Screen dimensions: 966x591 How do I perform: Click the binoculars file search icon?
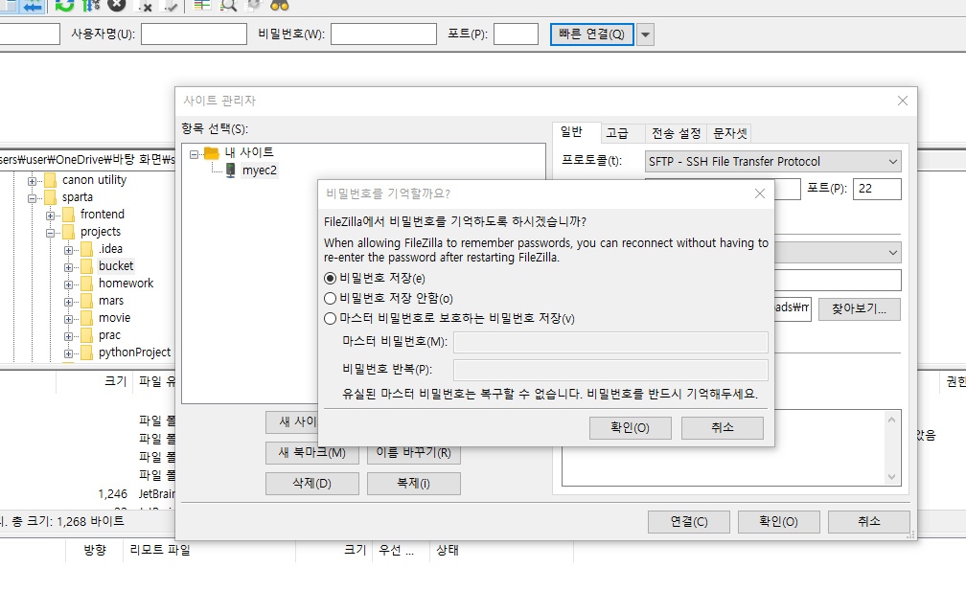pos(279,5)
